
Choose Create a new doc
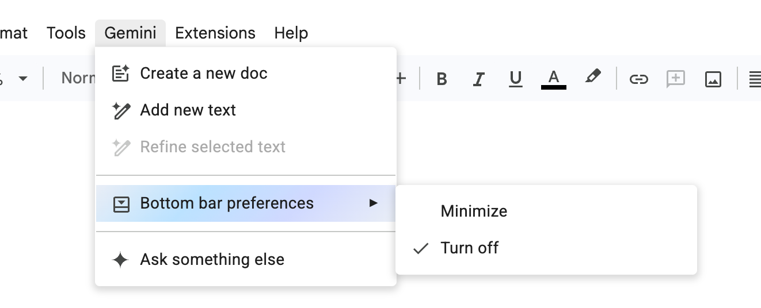246,74
